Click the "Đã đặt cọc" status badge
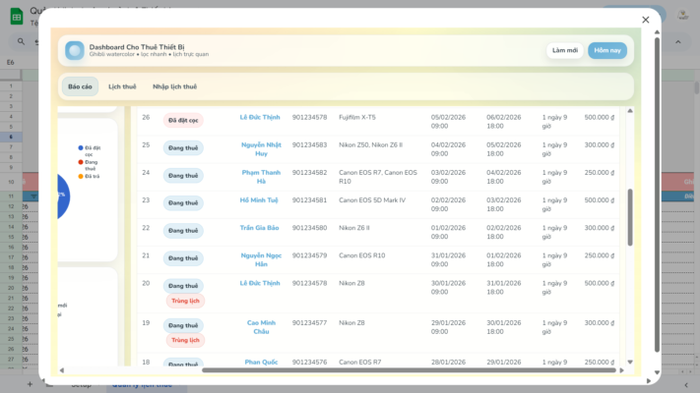The width and height of the screenshot is (700, 393). tap(183, 120)
